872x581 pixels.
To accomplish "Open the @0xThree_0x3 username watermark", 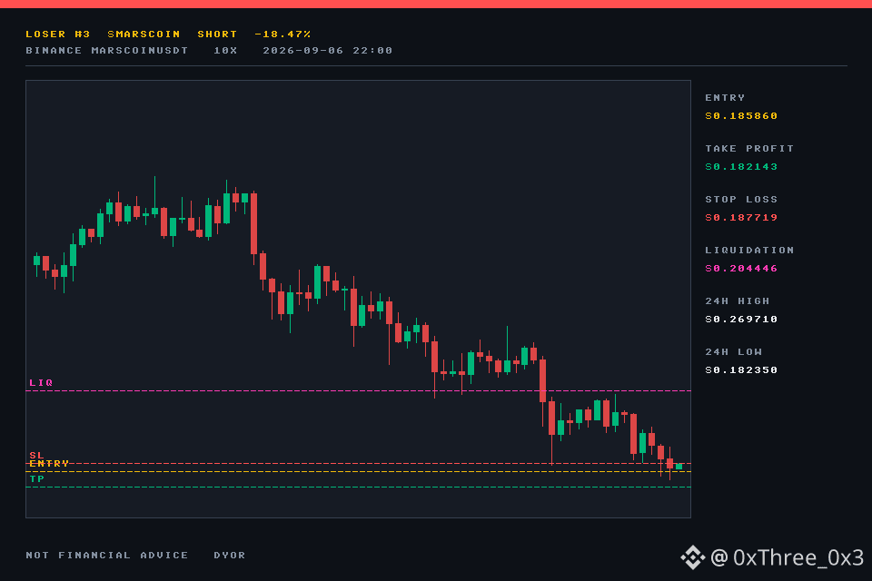I will coord(787,557).
